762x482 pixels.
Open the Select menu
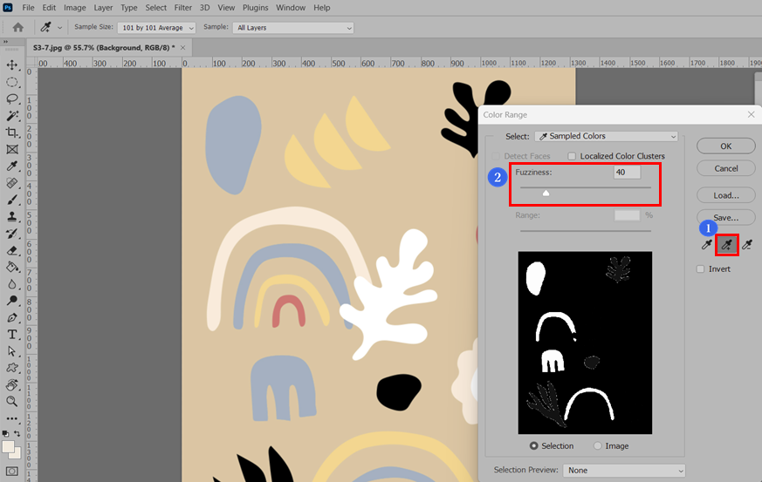155,8
